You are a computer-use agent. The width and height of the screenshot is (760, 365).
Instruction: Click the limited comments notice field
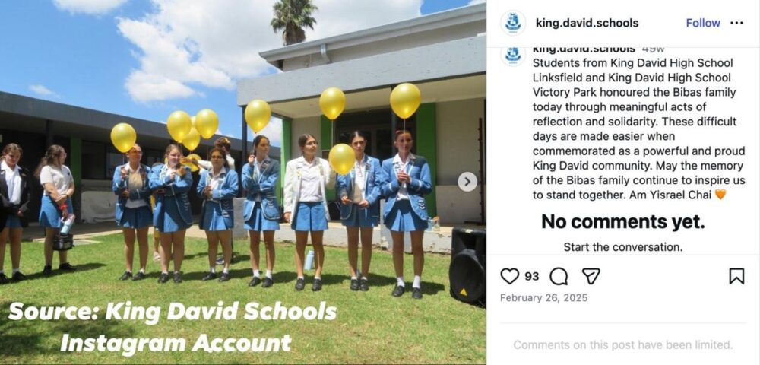click(623, 344)
